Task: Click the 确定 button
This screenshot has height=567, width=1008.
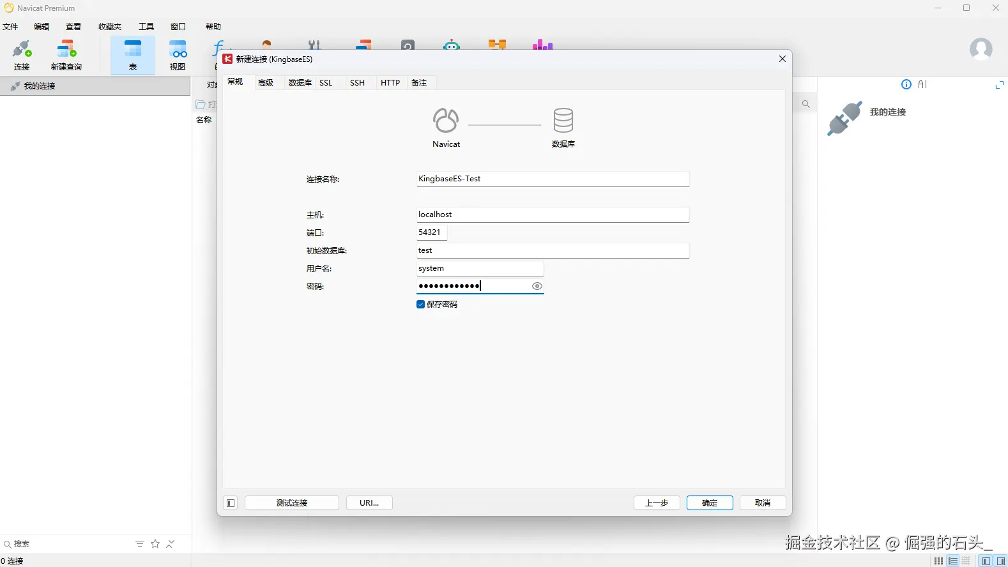Action: [710, 503]
